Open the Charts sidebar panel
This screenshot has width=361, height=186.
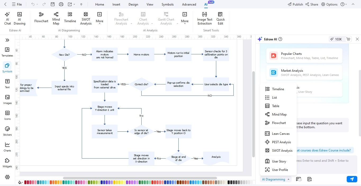pos(7,147)
